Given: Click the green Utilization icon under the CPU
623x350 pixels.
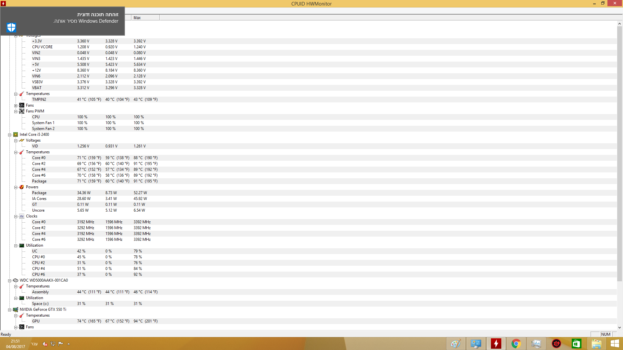Looking at the screenshot, I should pos(21,245).
